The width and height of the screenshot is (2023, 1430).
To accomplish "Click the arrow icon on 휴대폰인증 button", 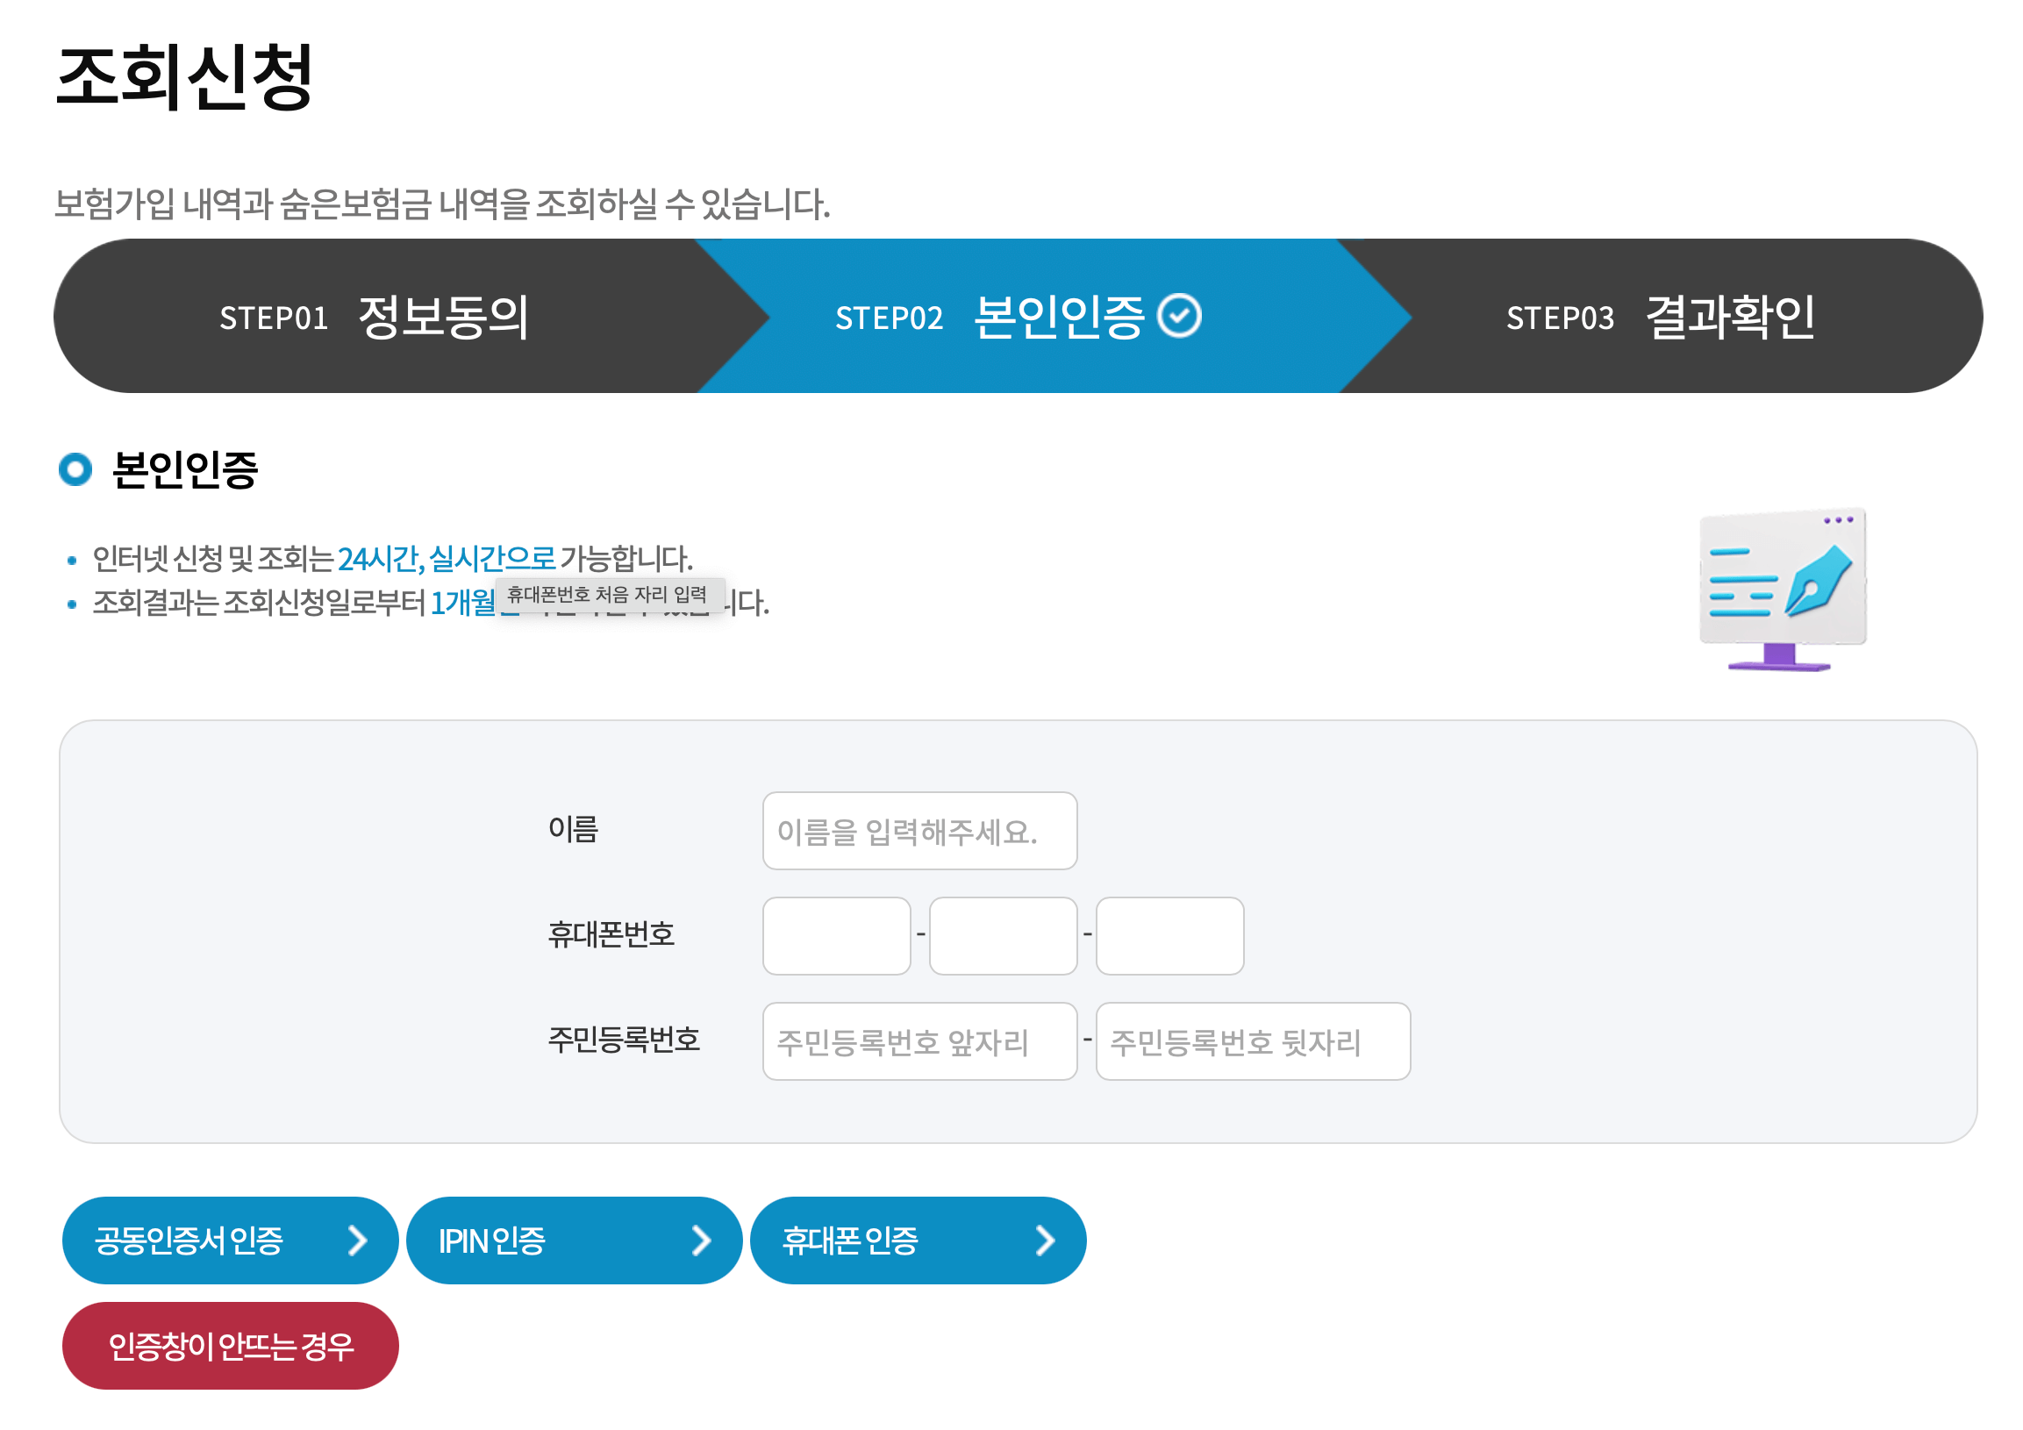I will [1047, 1241].
